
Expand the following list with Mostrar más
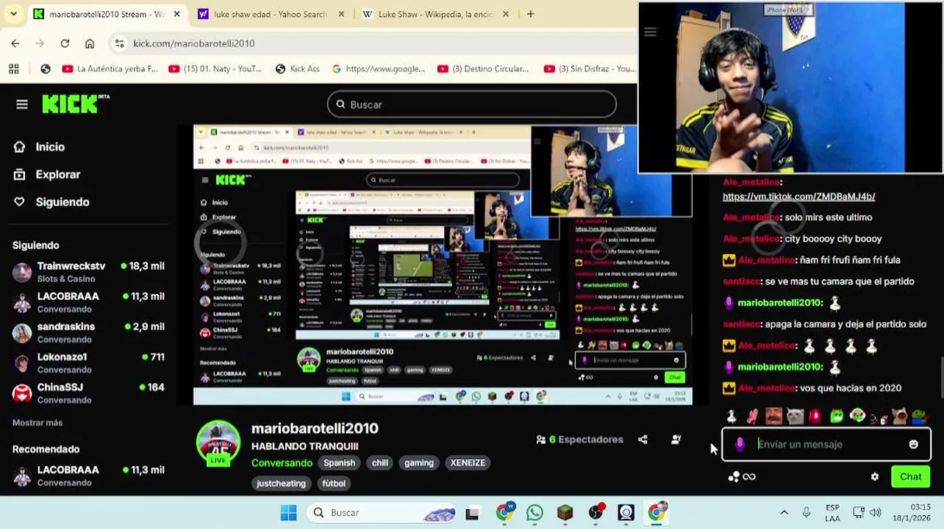pyautogui.click(x=37, y=422)
